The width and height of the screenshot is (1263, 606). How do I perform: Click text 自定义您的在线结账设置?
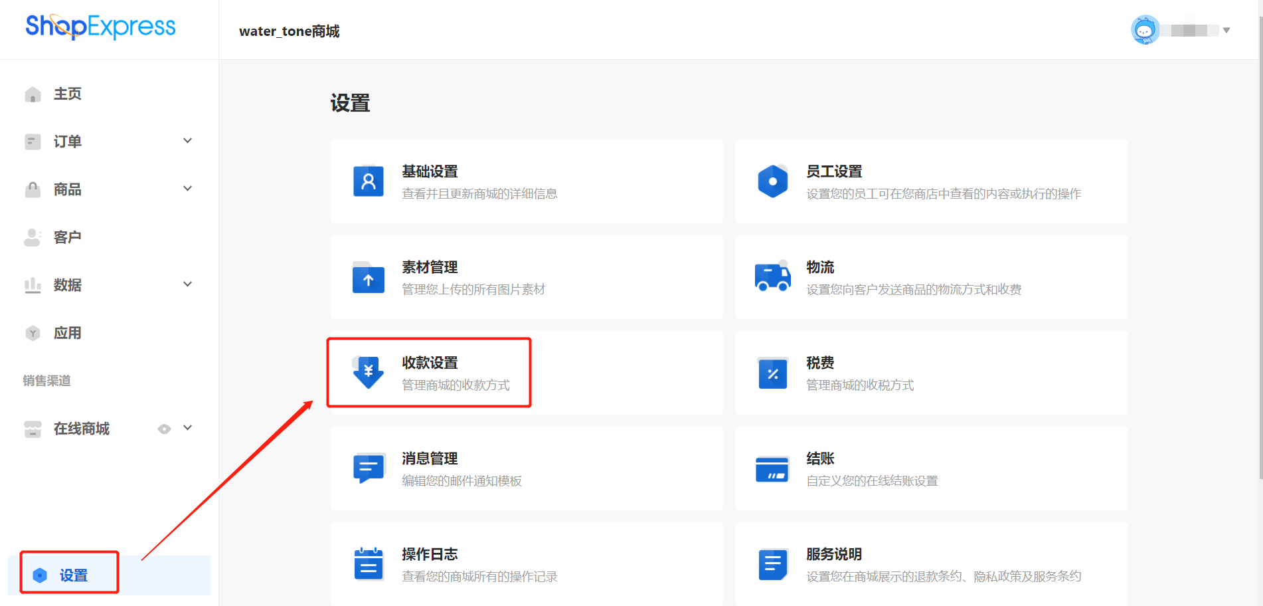[872, 481]
